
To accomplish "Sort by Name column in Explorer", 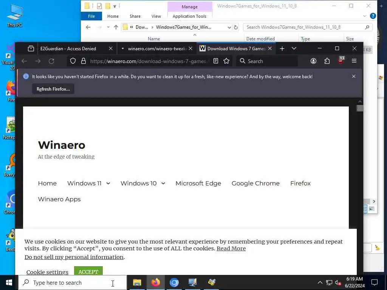I will coord(154,39).
